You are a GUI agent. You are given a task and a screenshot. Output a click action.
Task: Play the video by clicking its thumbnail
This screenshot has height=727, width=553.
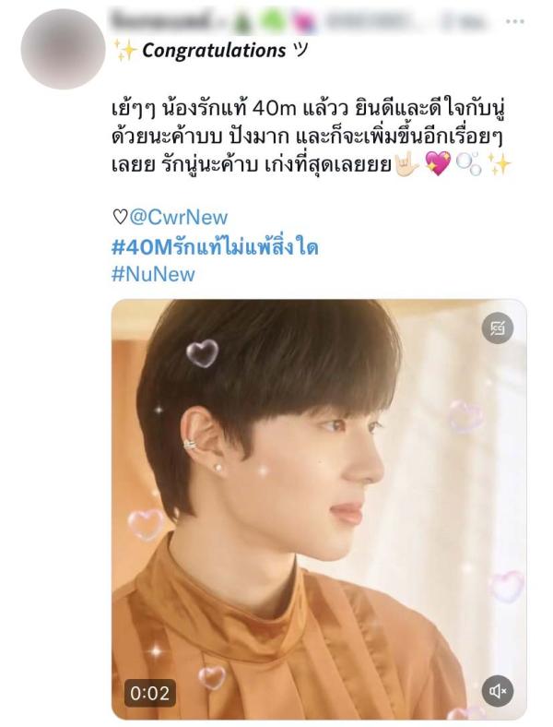click(319, 509)
